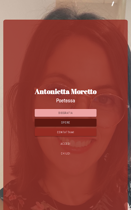
Task: Click the rounded top-left corner of the red panel
Action: (5, 21)
